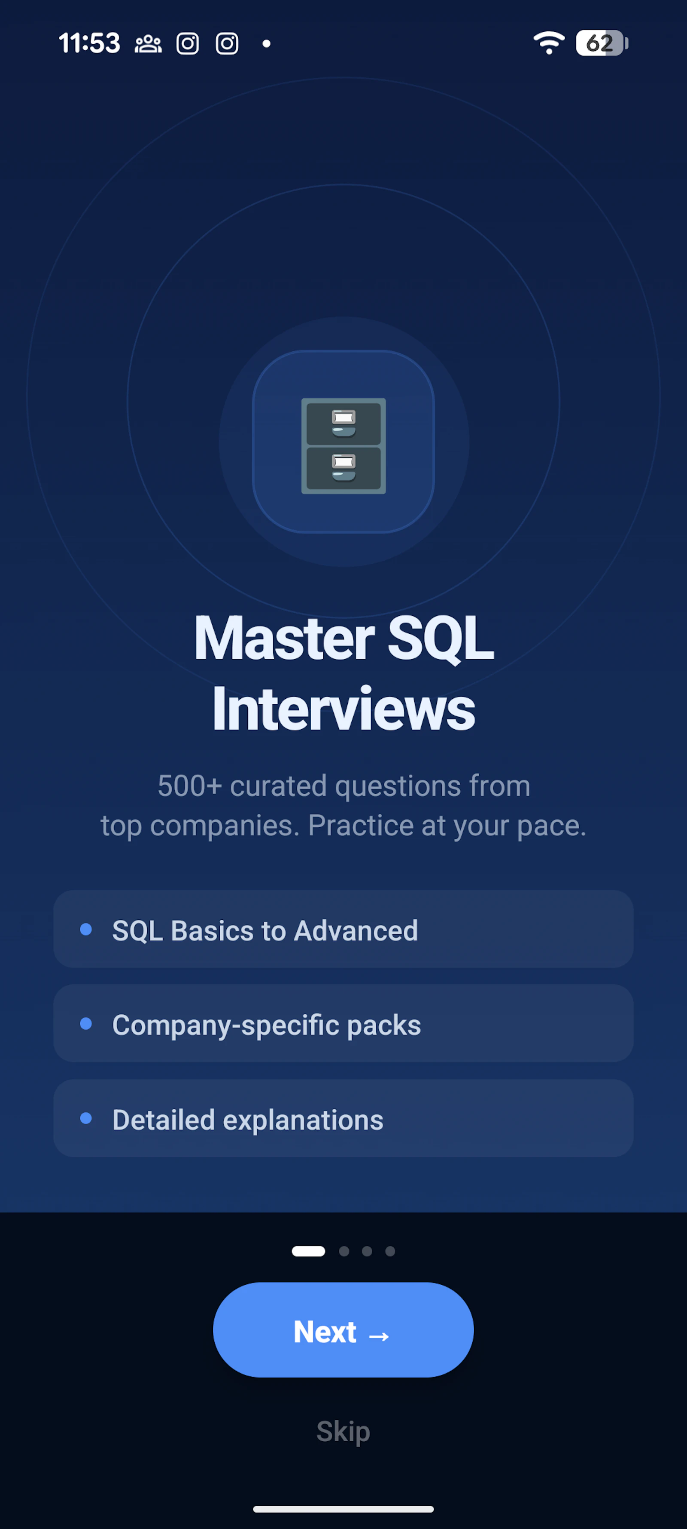Tap the SQL Basics to Advanced card

pos(343,929)
